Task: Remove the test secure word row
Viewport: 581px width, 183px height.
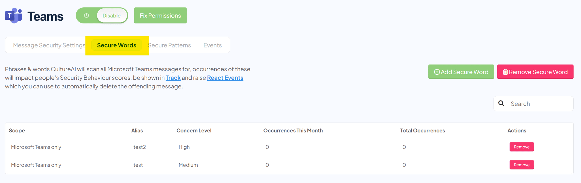Action: pyautogui.click(x=522, y=165)
